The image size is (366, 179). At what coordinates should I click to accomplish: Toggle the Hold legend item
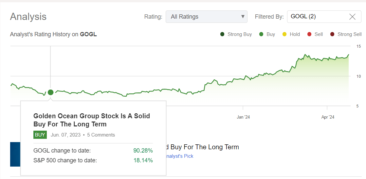(x=291, y=34)
